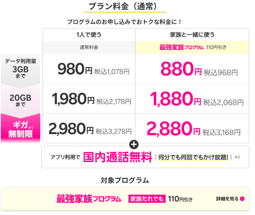Image resolution: width=255 pixels, height=215 pixels.
Task: Click the 国内通話無料 pink text
Action: 118,157
